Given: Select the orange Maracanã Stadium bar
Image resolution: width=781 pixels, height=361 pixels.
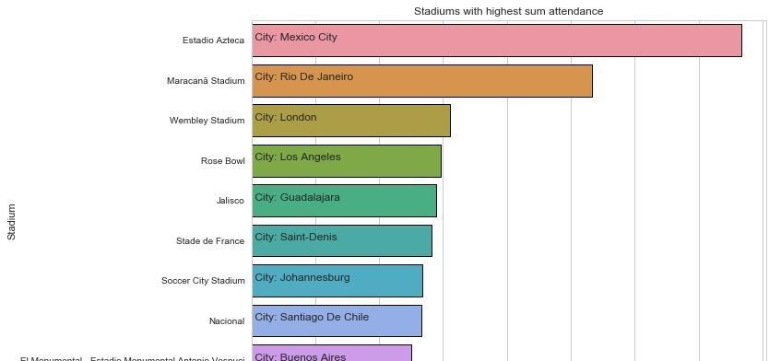Looking at the screenshot, I should pos(422,81).
